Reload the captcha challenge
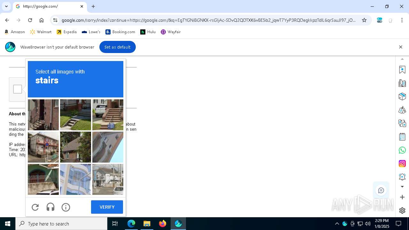 tap(35, 207)
